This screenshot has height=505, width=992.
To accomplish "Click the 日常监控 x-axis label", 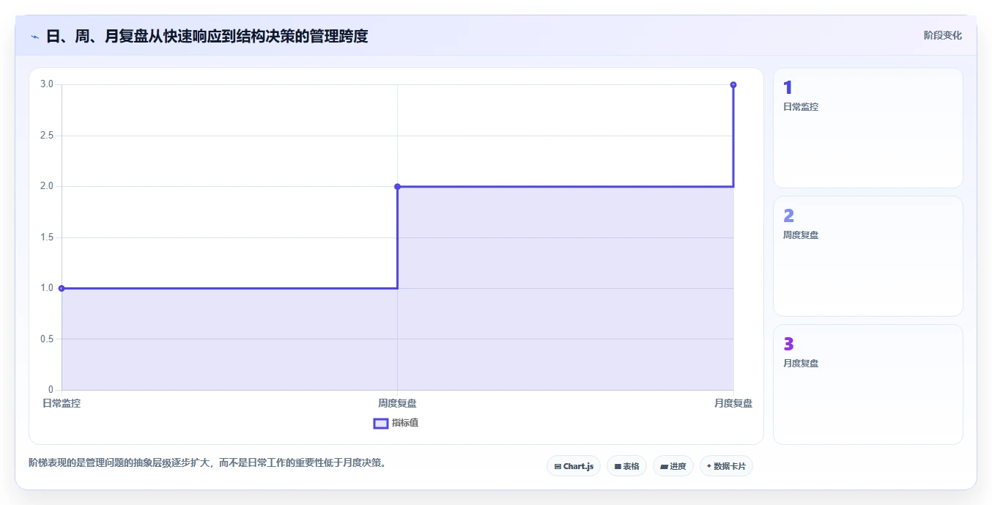I will [x=62, y=403].
